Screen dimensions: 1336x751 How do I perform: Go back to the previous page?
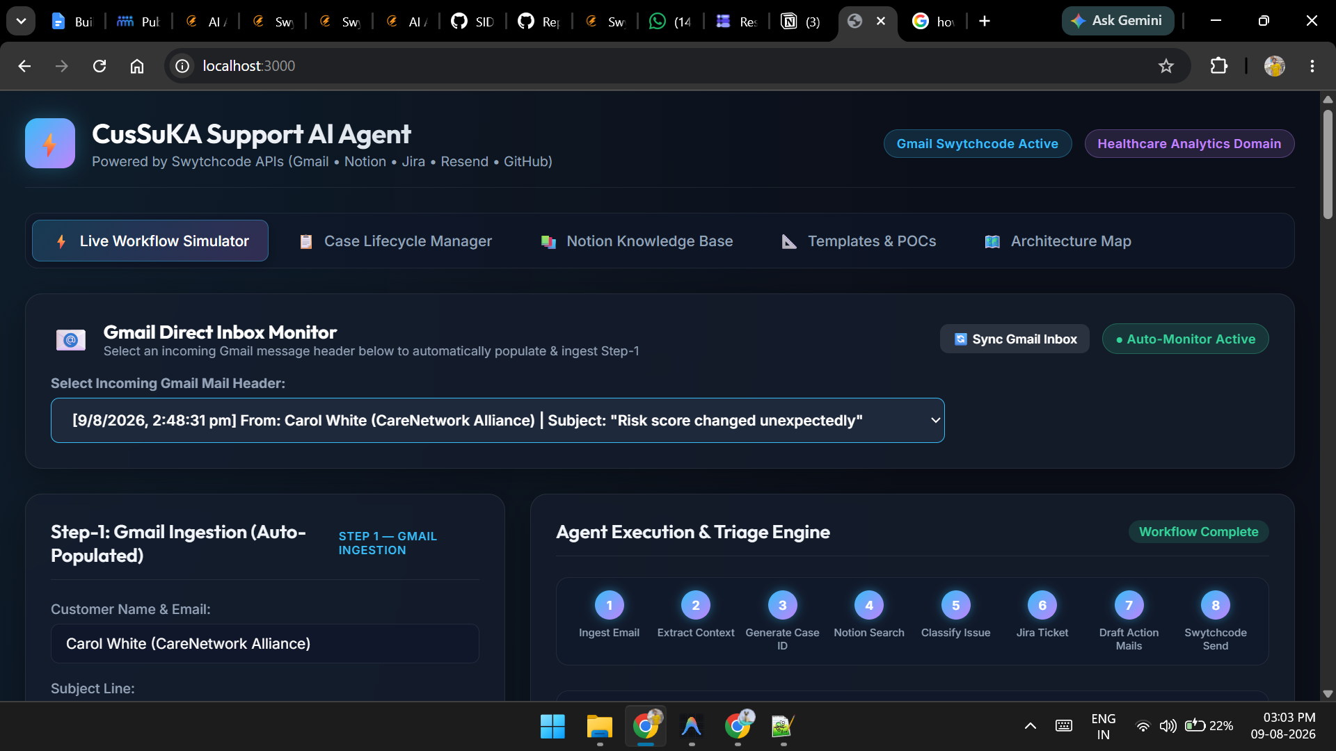[x=24, y=66]
